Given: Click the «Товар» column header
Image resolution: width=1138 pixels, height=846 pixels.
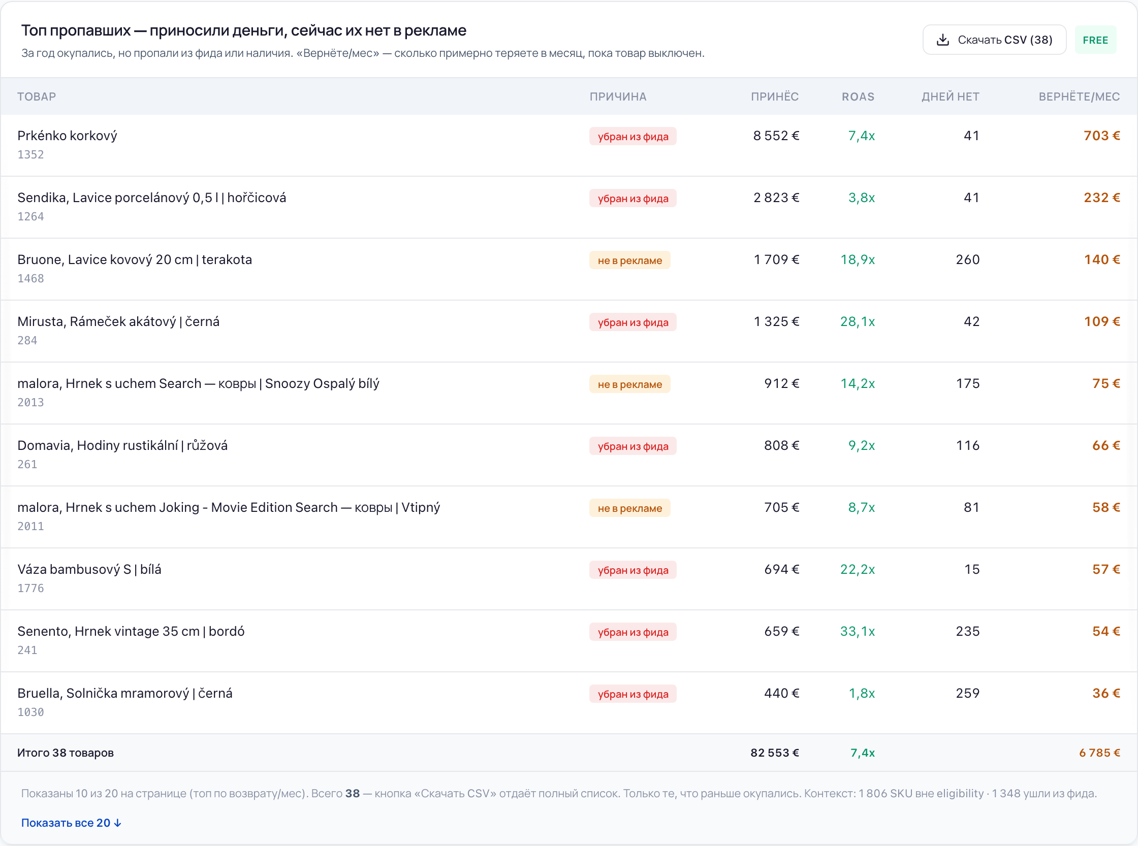Looking at the screenshot, I should (x=37, y=96).
